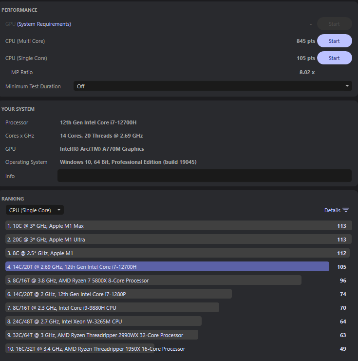Click the Details link in Ranking
The height and width of the screenshot is (361, 358).
332,210
